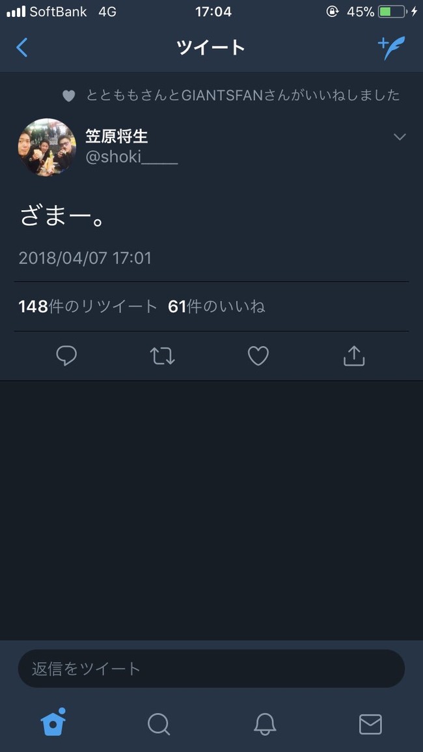Tap the 笠原将生 display name

coord(116,136)
